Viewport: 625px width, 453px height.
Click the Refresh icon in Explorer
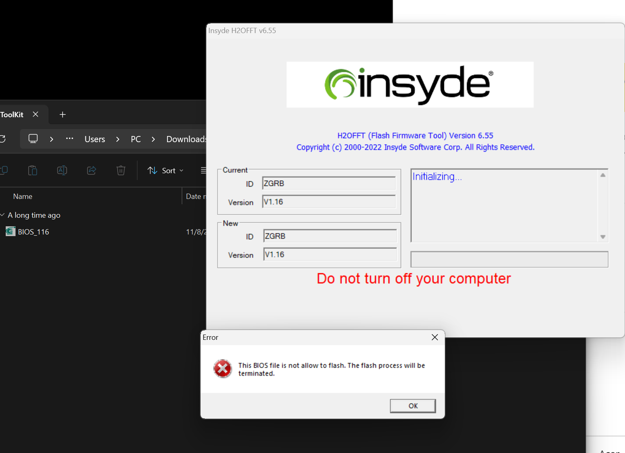click(x=2, y=139)
